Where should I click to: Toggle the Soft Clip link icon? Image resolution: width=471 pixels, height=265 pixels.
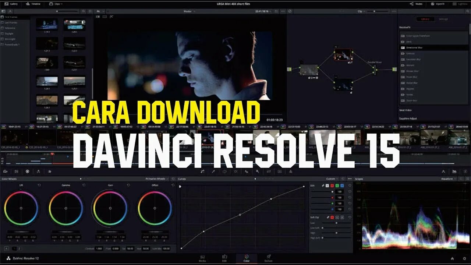[x=327, y=218]
